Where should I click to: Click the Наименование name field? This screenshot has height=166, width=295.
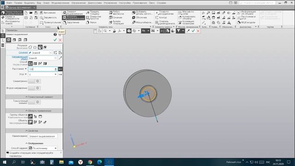[43, 136]
